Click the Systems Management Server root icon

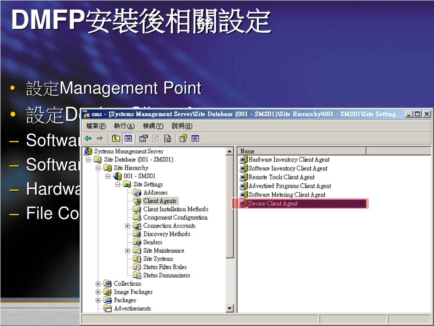click(x=88, y=152)
